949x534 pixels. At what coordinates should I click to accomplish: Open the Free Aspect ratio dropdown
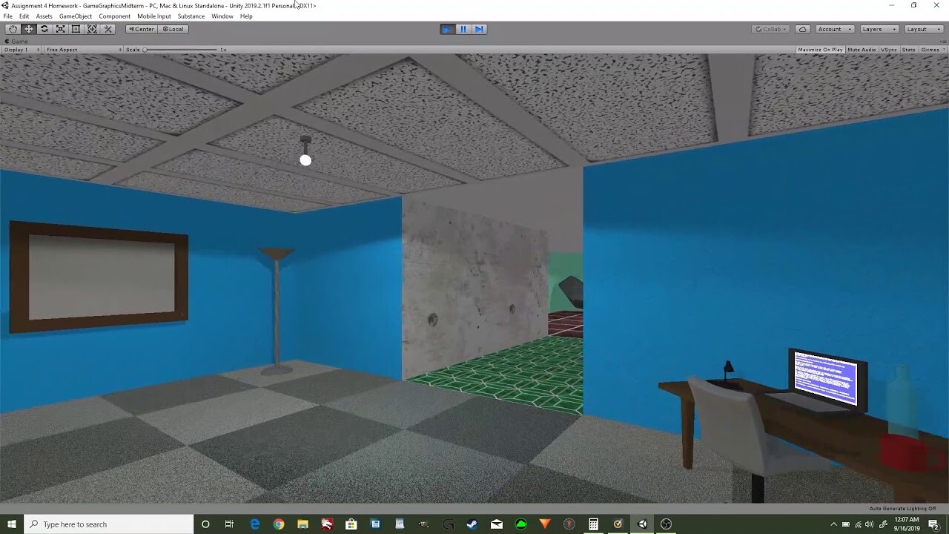pyautogui.click(x=82, y=50)
